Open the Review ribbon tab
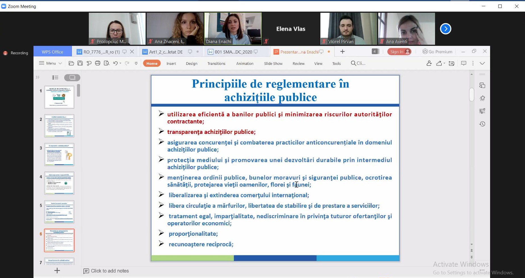The height and width of the screenshot is (278, 525). click(x=299, y=63)
